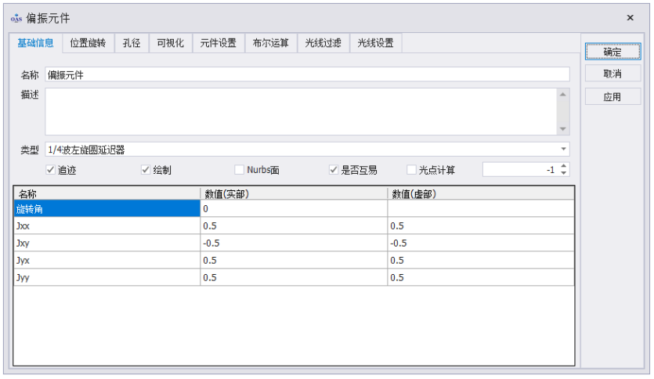Image resolution: width=654 pixels, height=379 pixels.
Task: Switch to the 光线过滤 tab
Action: click(x=323, y=43)
